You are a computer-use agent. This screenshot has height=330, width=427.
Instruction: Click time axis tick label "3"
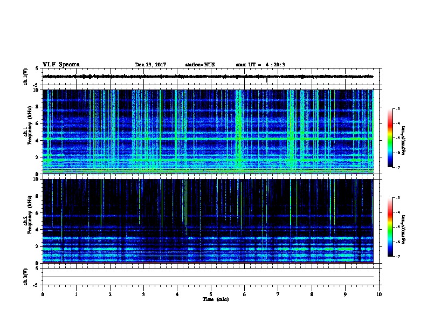(143, 294)
